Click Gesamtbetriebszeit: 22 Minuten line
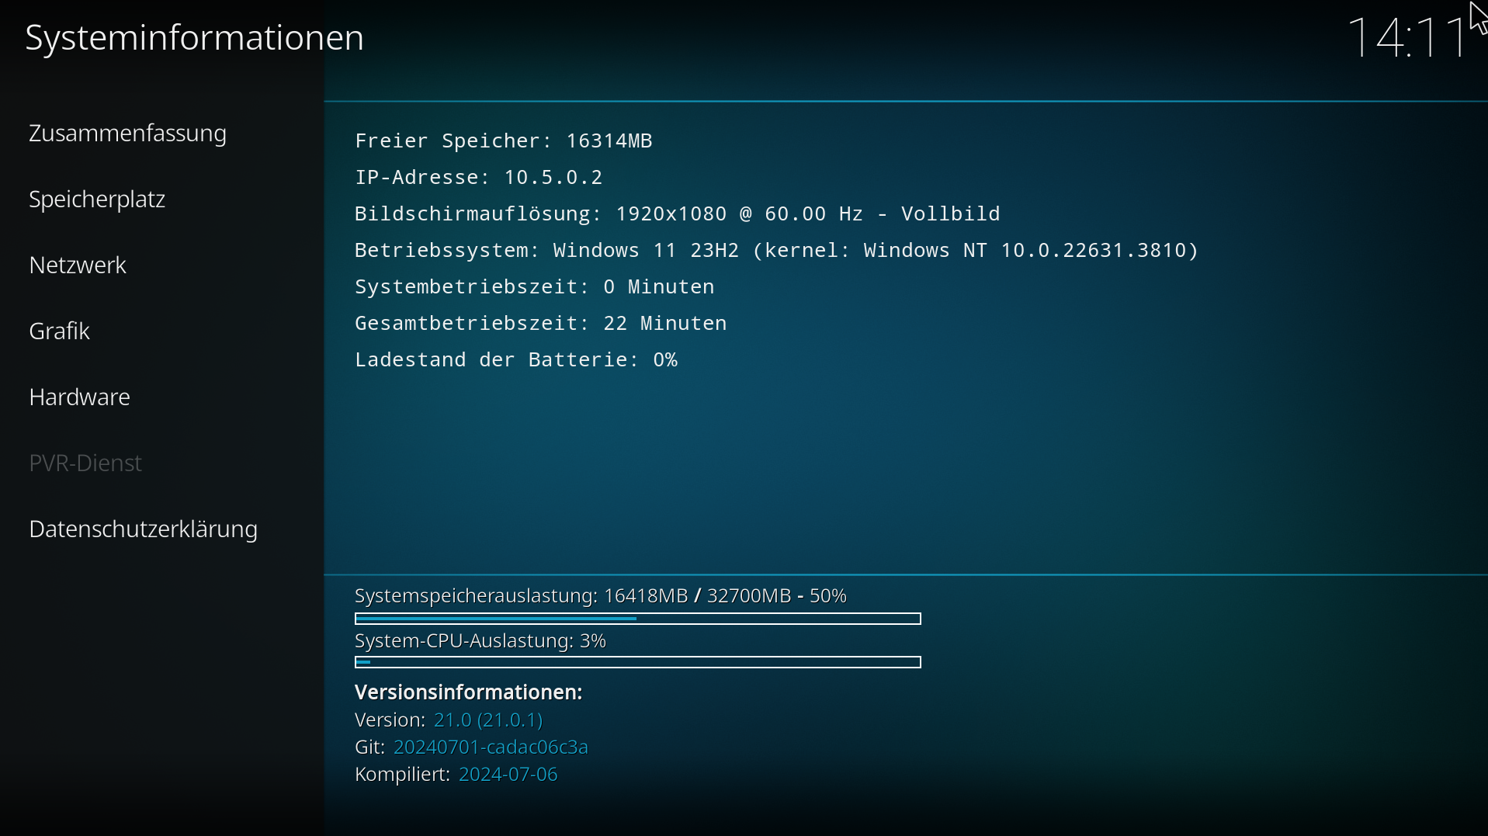Image resolution: width=1488 pixels, height=836 pixels. 541,323
